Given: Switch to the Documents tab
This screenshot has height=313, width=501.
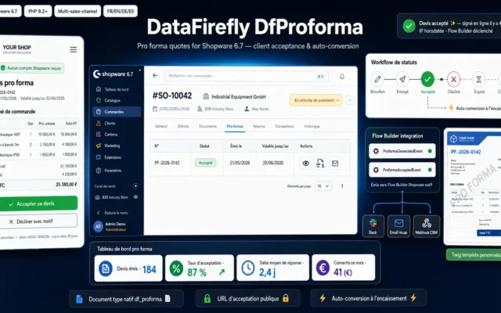Looking at the screenshot, I should (x=207, y=127).
